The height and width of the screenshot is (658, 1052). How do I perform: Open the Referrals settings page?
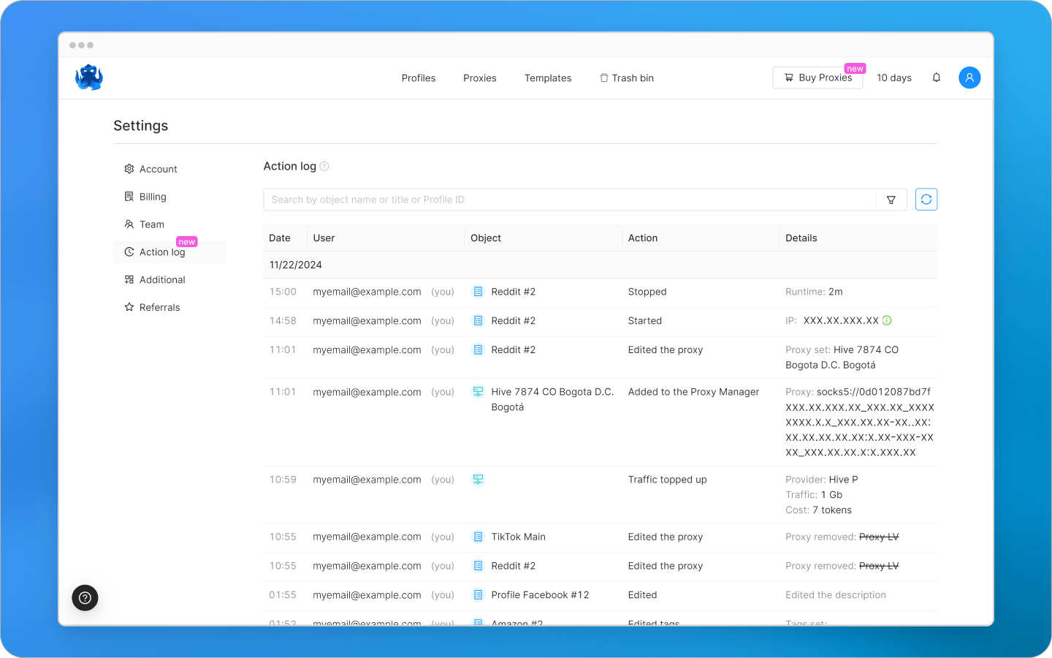tap(160, 307)
